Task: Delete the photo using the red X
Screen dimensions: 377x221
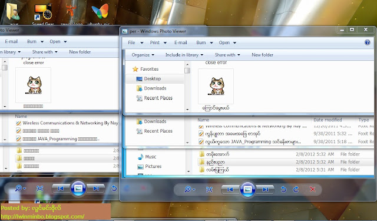Action: pos(313,190)
